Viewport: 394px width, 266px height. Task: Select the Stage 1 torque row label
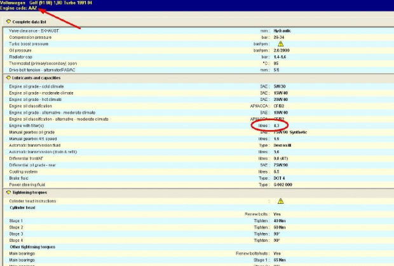point(16,220)
